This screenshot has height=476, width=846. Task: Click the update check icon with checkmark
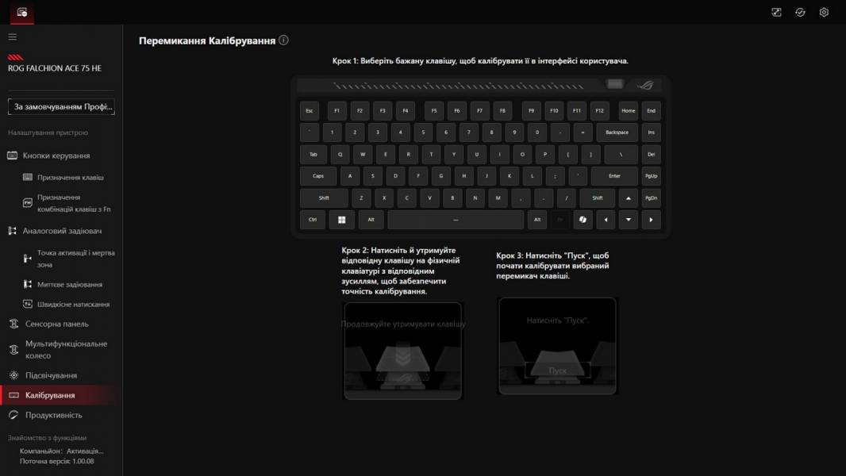click(x=800, y=12)
